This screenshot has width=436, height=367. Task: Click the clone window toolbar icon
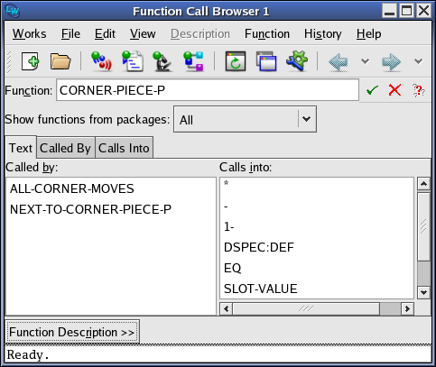click(266, 61)
